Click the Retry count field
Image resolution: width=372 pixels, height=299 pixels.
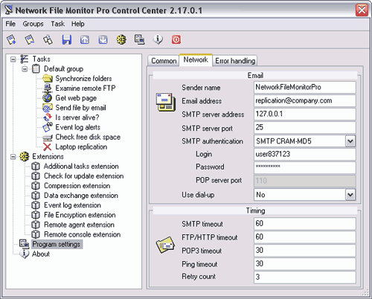coord(305,277)
